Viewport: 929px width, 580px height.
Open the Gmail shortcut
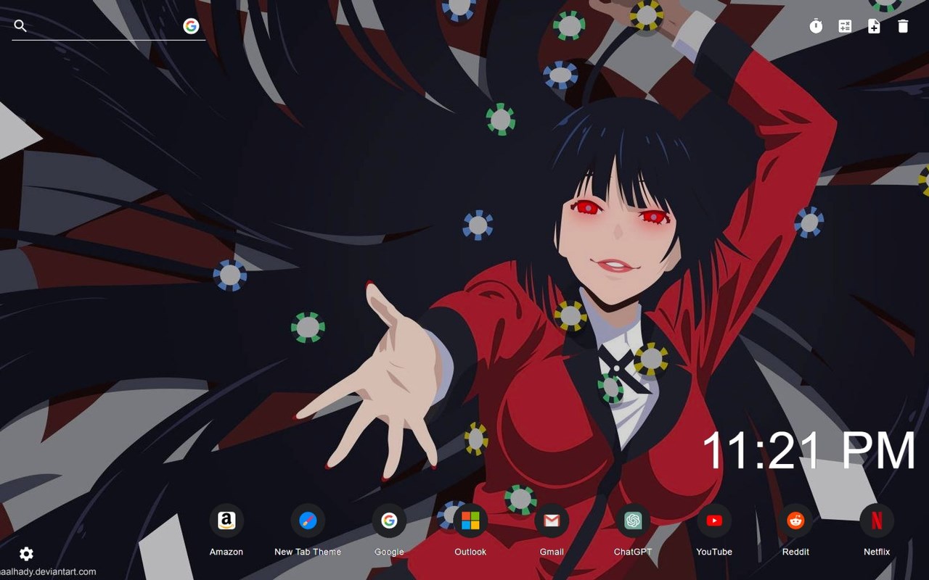(x=552, y=521)
